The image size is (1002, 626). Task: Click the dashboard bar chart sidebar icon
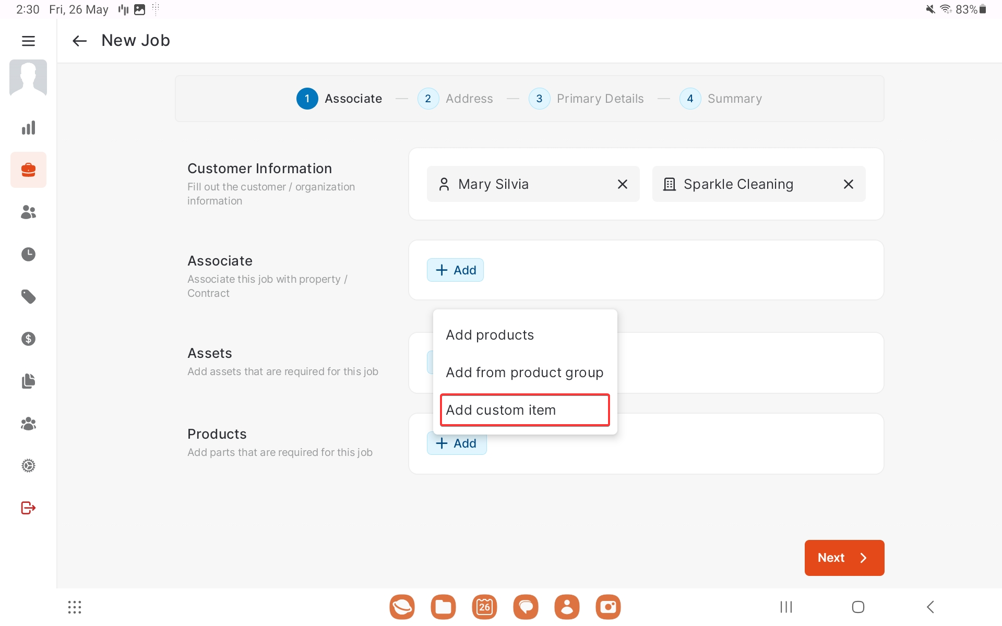(x=28, y=128)
